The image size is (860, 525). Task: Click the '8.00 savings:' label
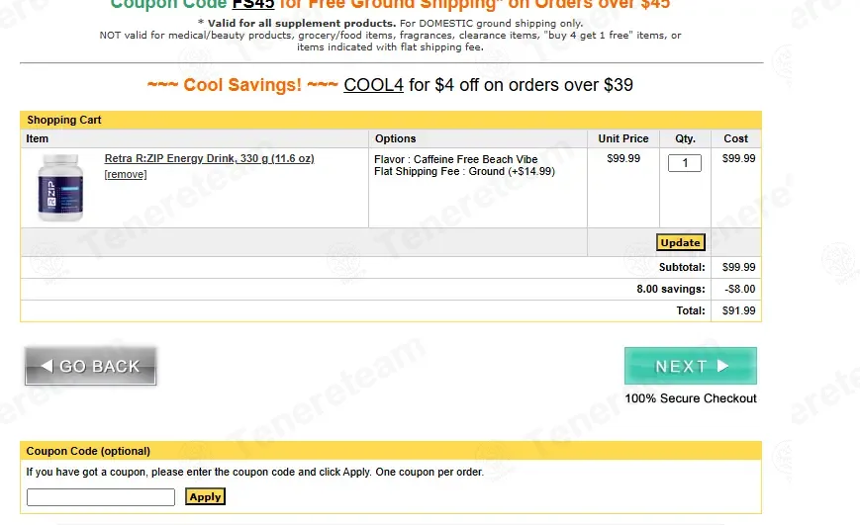click(671, 289)
